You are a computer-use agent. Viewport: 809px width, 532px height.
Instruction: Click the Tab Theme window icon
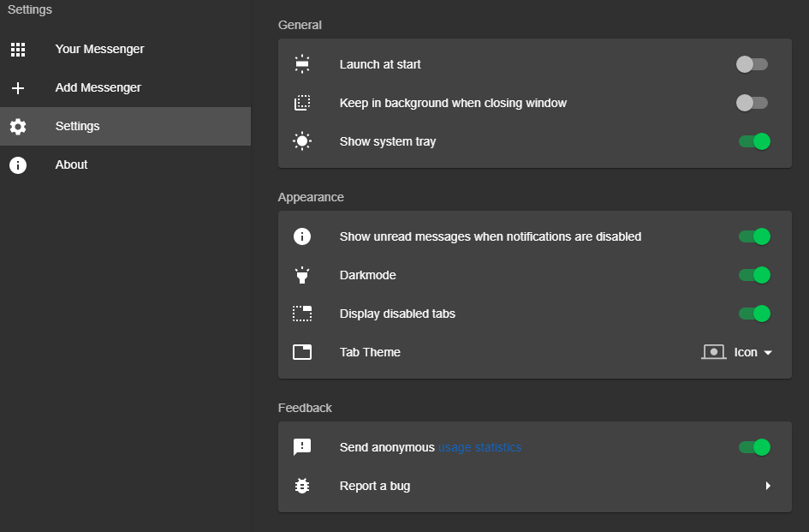click(302, 352)
